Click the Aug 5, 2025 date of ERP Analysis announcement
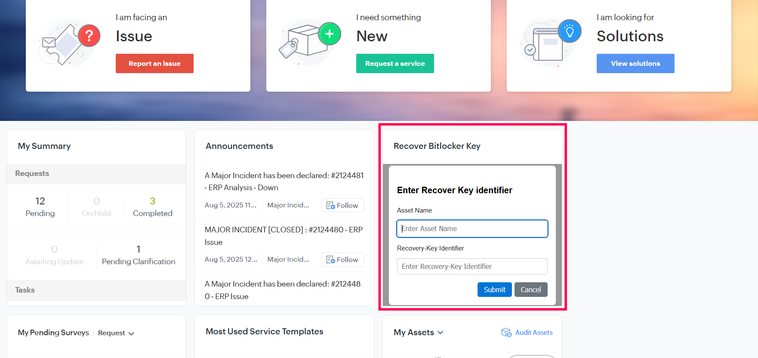 [231, 205]
